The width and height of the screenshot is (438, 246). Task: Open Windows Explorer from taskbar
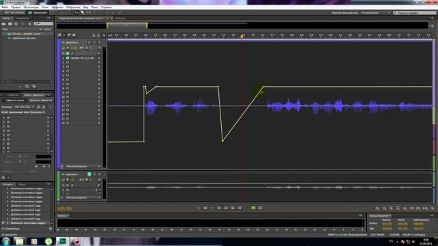click(19, 241)
